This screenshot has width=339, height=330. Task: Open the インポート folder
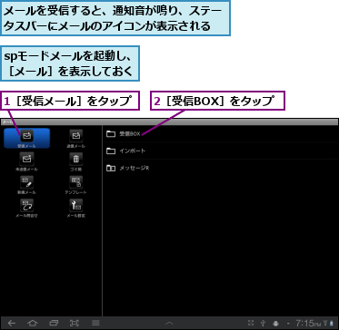(221, 150)
